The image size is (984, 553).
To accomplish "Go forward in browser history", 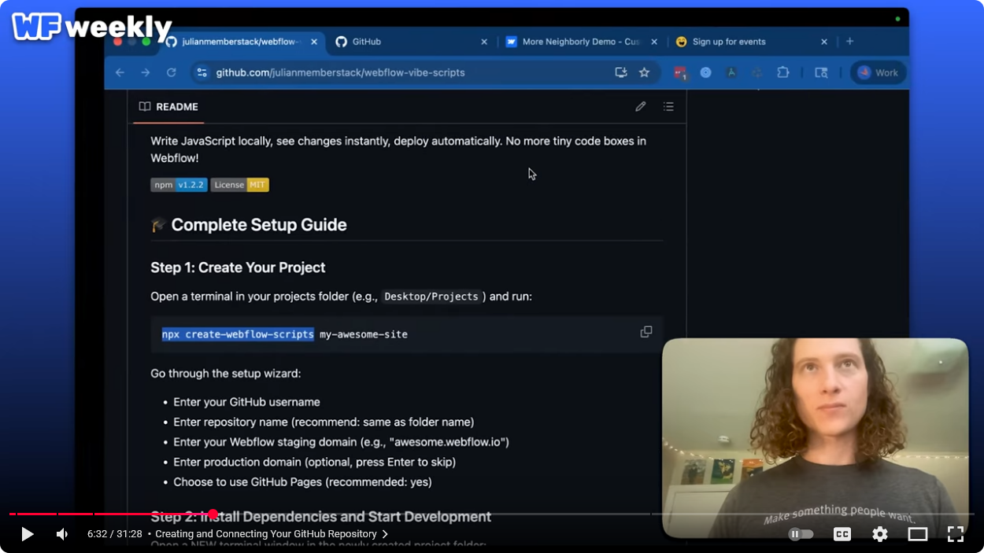I will tap(146, 72).
